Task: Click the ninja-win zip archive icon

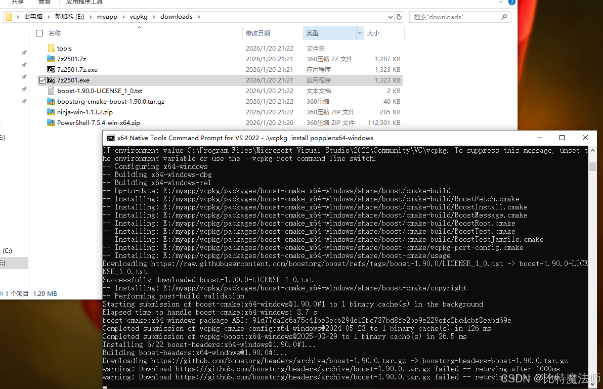Action: click(x=51, y=112)
